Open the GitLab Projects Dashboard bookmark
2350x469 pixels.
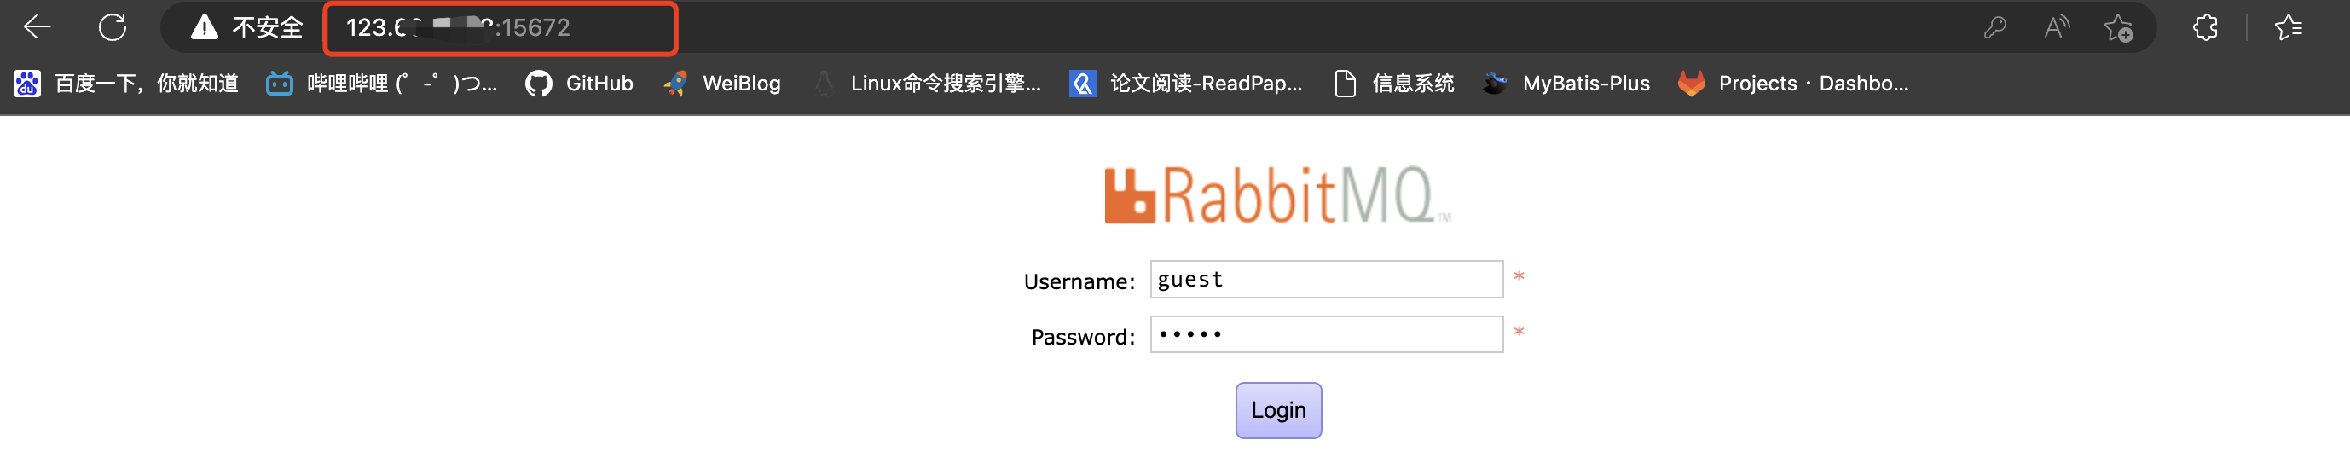point(1792,84)
